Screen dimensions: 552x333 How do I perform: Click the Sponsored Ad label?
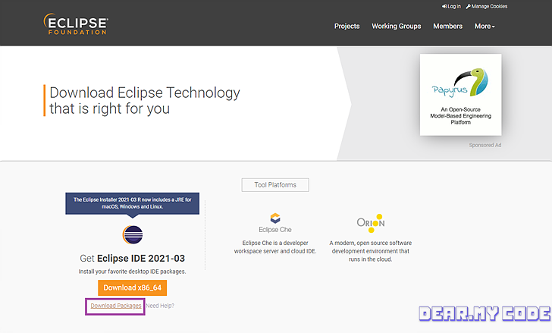coord(485,145)
